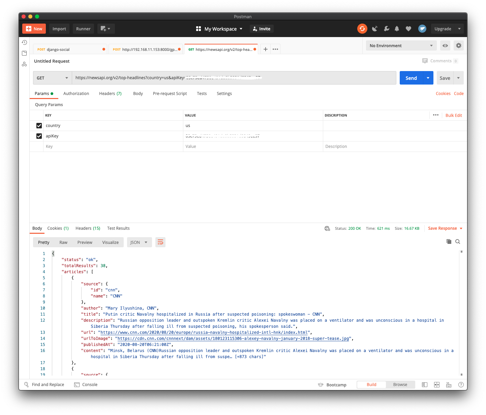Open the No Environment dropdown

(x=401, y=45)
